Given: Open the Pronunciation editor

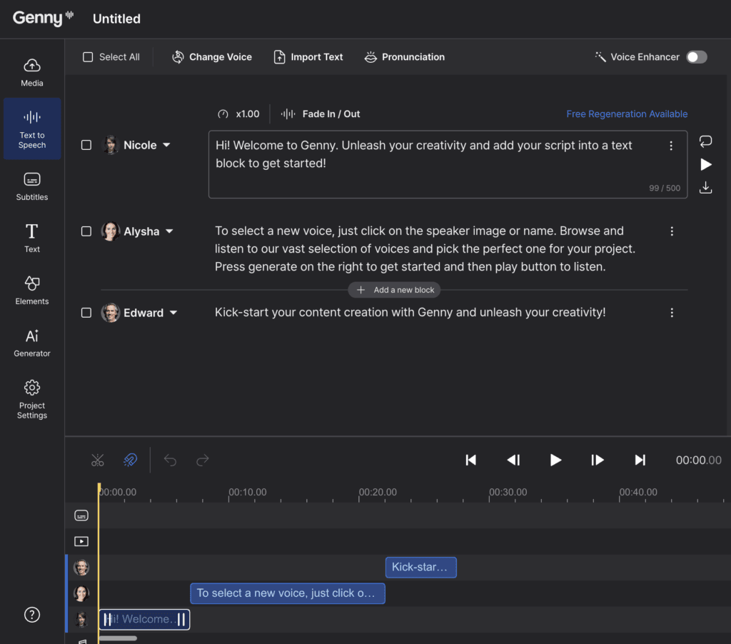Looking at the screenshot, I should click(405, 57).
